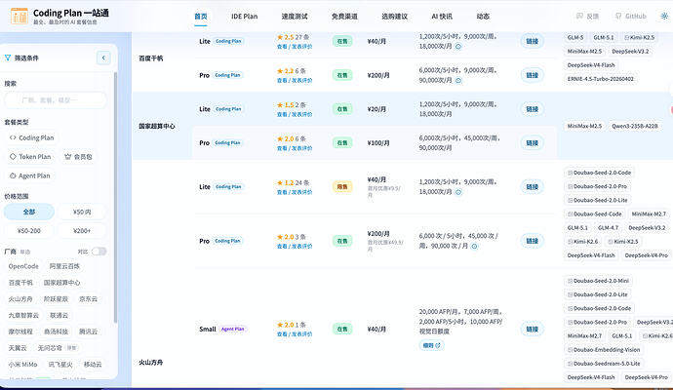Choose the 全部 price range

pyautogui.click(x=29, y=212)
